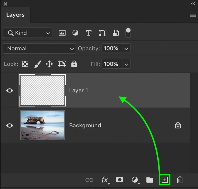
Task: Toggle layer filtering on/off switch
Action: pos(128,33)
